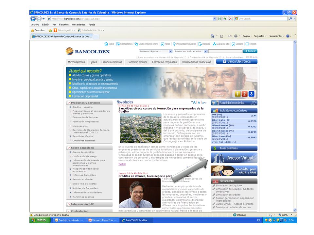Open Tasas de interés button
Screen dimensions: 314x235
coord(234,148)
